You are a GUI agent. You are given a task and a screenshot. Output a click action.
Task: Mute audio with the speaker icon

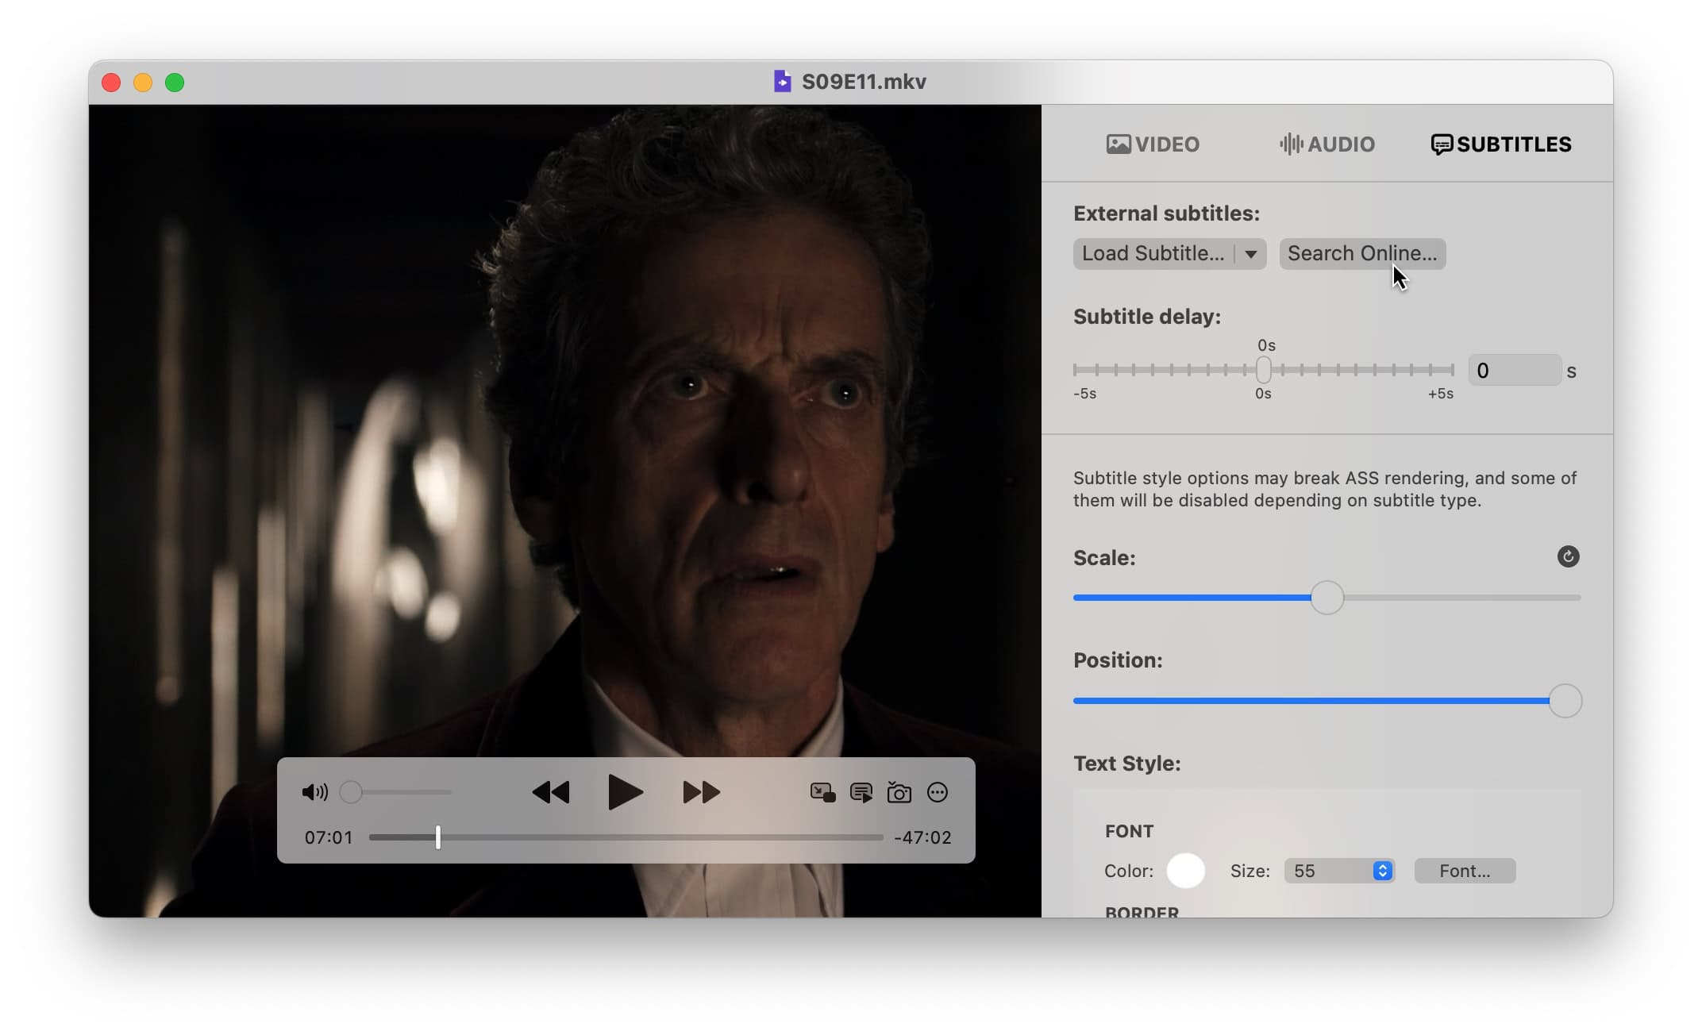[x=314, y=792]
